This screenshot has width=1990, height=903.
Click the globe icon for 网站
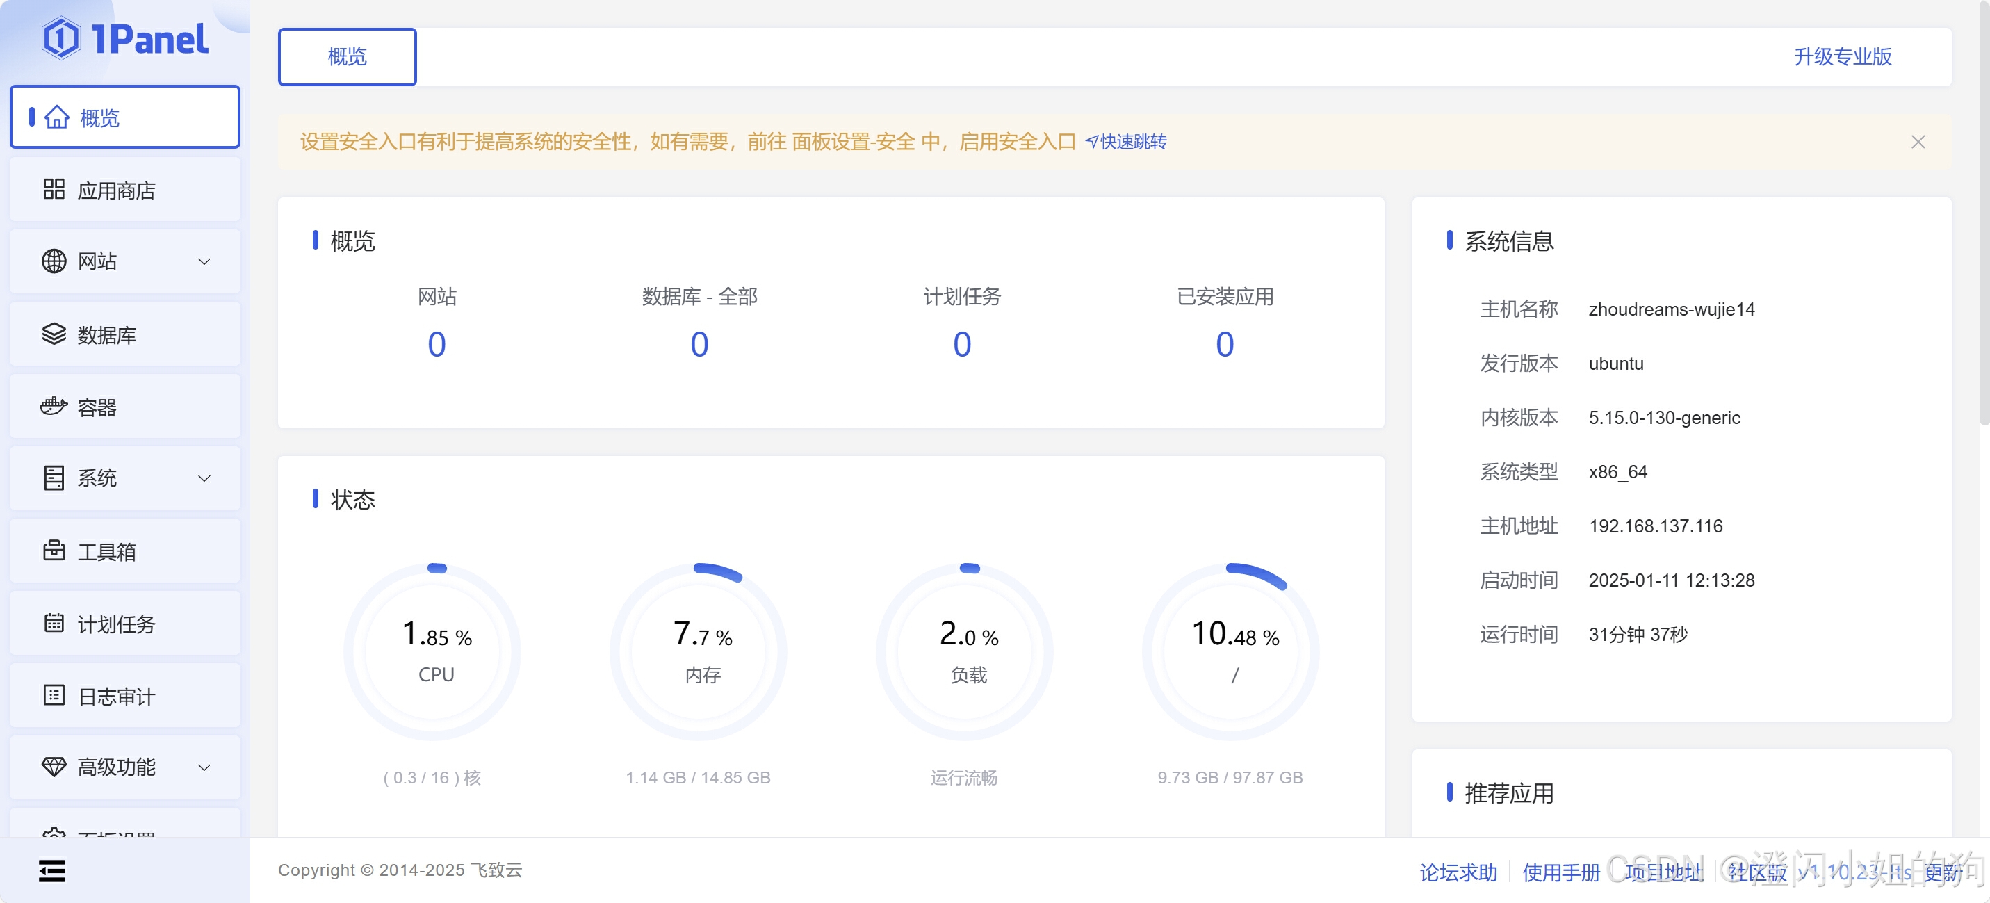pos(54,261)
